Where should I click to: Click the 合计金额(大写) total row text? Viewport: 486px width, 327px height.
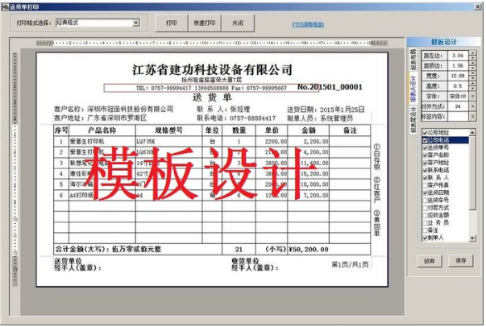(x=108, y=249)
